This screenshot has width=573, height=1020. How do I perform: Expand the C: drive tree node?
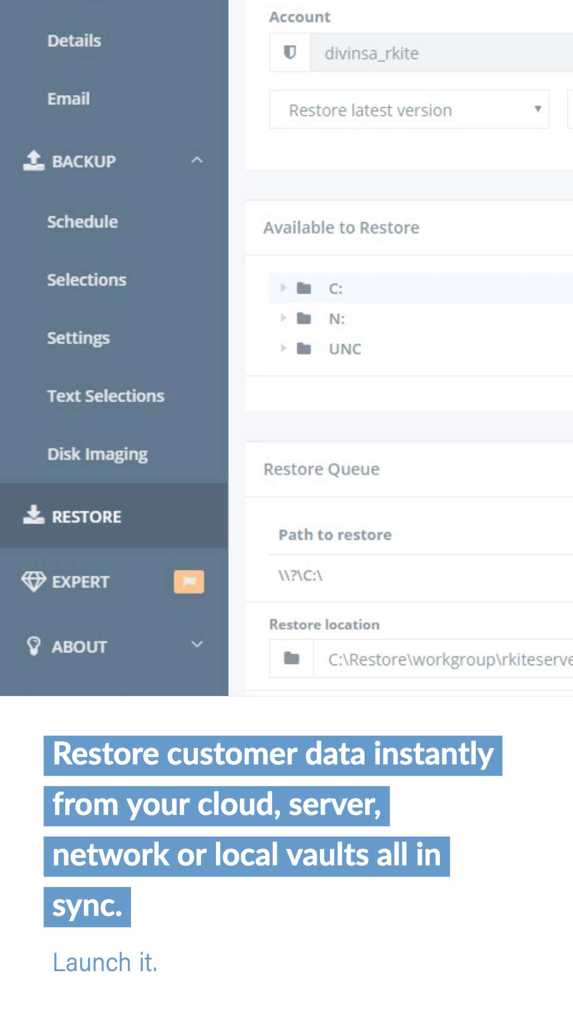coord(283,287)
